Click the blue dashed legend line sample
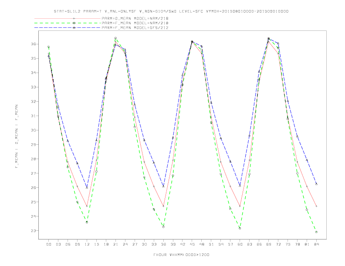 tap(68, 28)
